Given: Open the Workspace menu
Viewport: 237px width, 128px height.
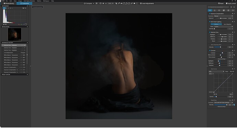Looking at the screenshot, I should pos(46,1).
